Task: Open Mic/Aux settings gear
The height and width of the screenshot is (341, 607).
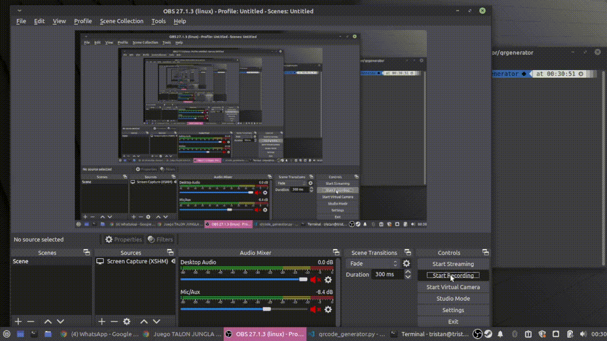Action: tap(328, 310)
